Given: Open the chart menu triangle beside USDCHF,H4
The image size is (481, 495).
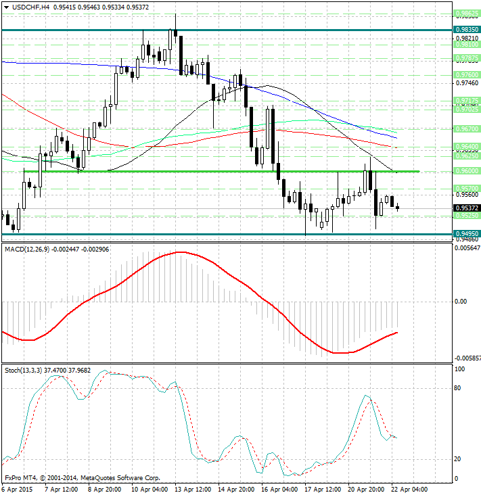Looking at the screenshot, I should pos(7,7).
